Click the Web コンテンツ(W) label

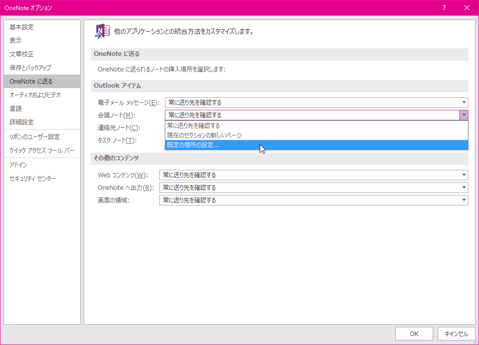click(x=123, y=175)
